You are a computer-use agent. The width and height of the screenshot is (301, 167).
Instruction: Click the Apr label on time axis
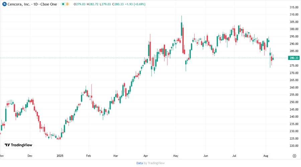point(146,156)
